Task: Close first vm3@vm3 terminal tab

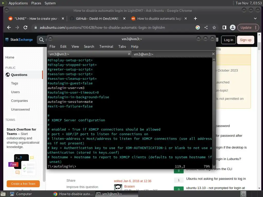Action: tap(129, 54)
